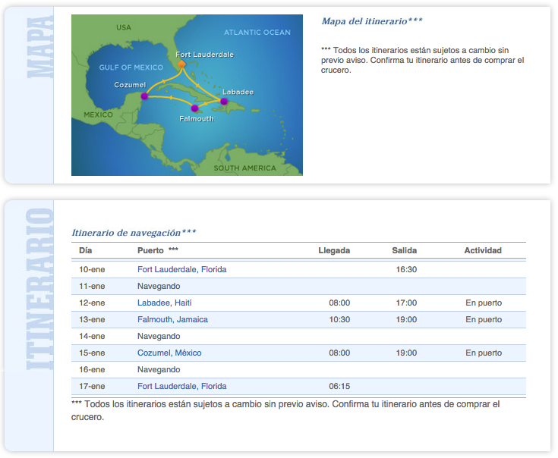Open Fort Lauderdale, Florida link for 10-ene
The height and width of the screenshot is (458, 558).
pos(182,269)
